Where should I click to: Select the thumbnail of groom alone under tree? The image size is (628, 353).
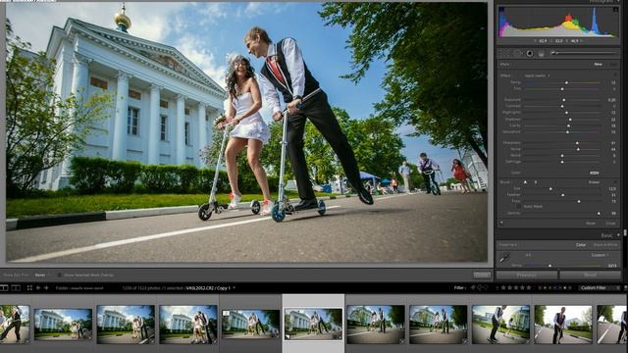tap(562, 325)
